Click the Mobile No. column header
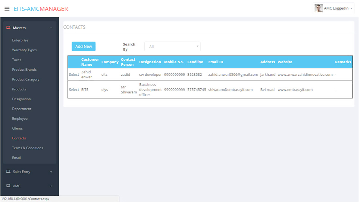 click(x=174, y=62)
